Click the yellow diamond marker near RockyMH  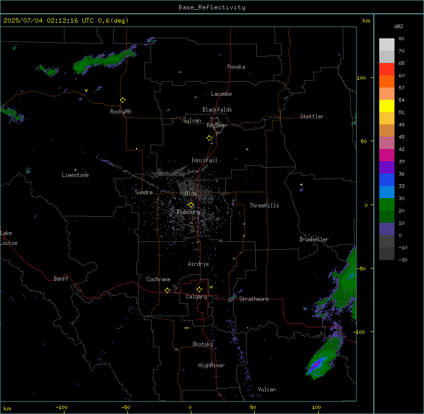click(123, 100)
